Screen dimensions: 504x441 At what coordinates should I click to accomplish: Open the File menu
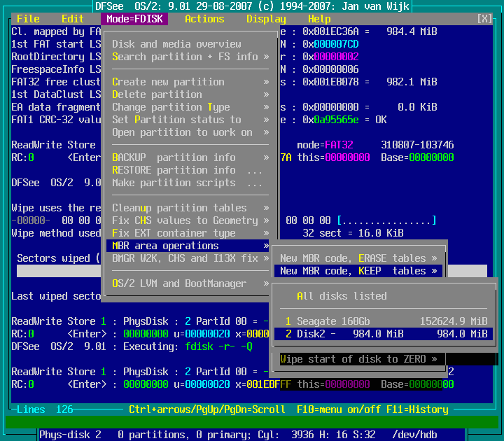tap(28, 19)
